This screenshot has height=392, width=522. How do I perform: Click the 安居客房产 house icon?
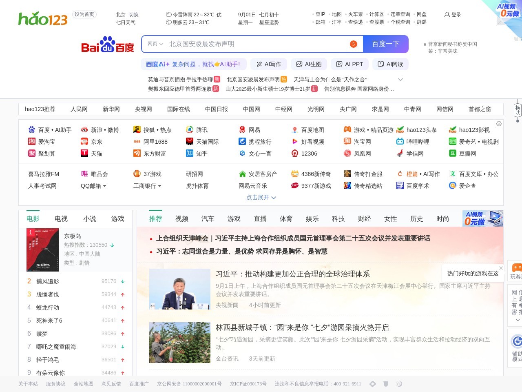coord(242,174)
